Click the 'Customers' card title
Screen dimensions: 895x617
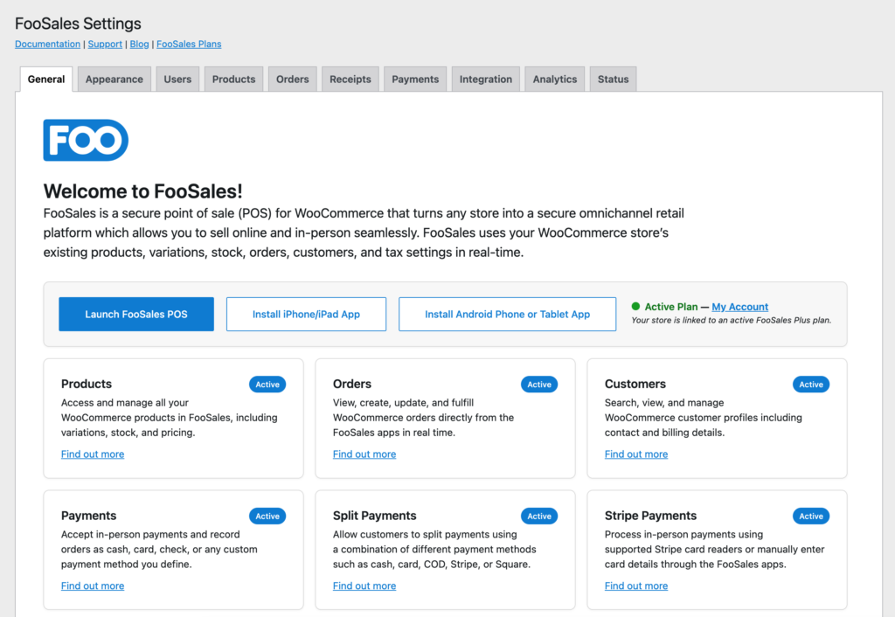click(635, 384)
